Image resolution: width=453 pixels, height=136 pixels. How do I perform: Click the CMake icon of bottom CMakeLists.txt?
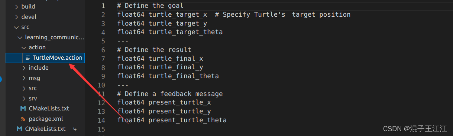pyautogui.click(x=19, y=129)
